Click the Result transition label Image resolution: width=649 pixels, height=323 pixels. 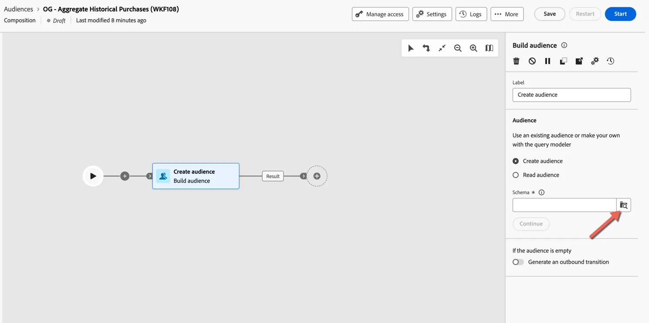coord(273,176)
